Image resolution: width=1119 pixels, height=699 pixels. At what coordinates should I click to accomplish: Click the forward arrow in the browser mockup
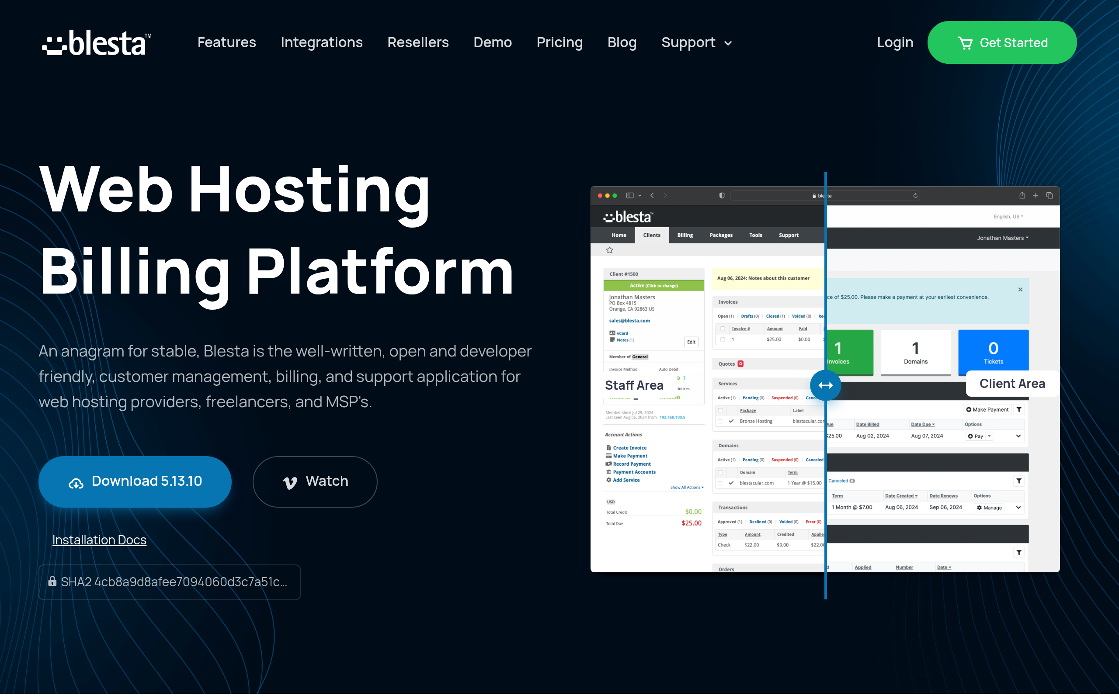pos(665,196)
